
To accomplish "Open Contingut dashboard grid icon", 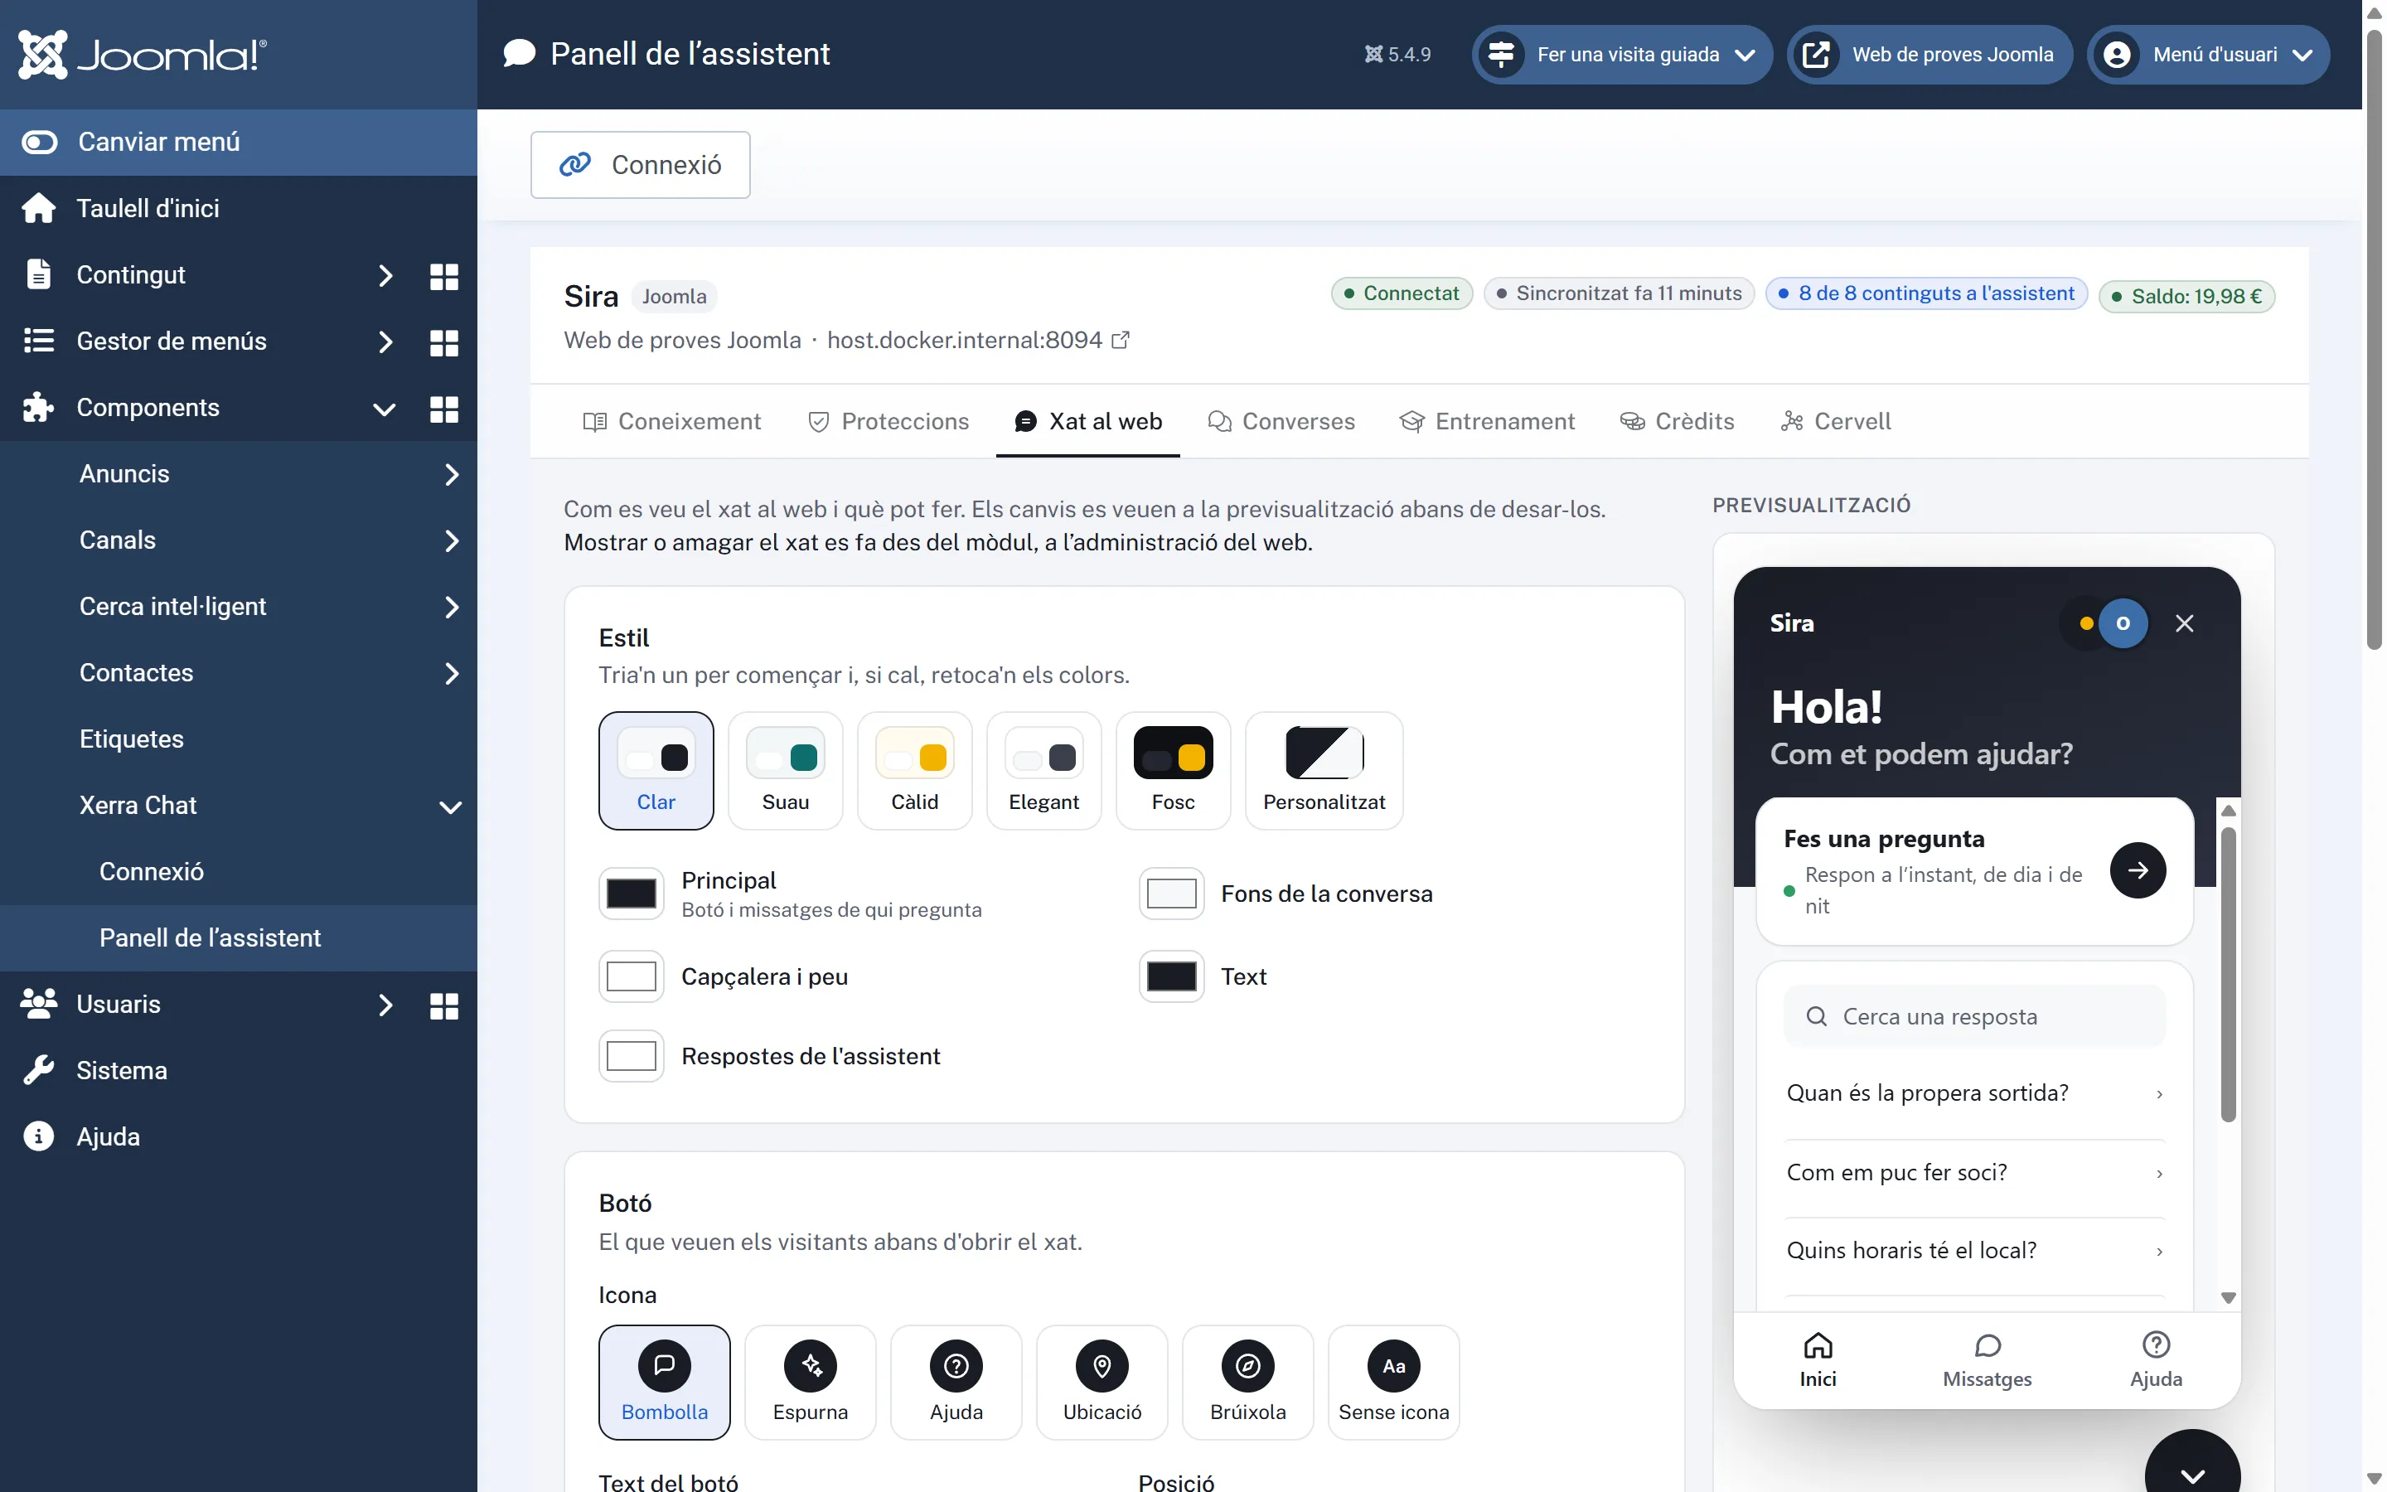I will [444, 276].
